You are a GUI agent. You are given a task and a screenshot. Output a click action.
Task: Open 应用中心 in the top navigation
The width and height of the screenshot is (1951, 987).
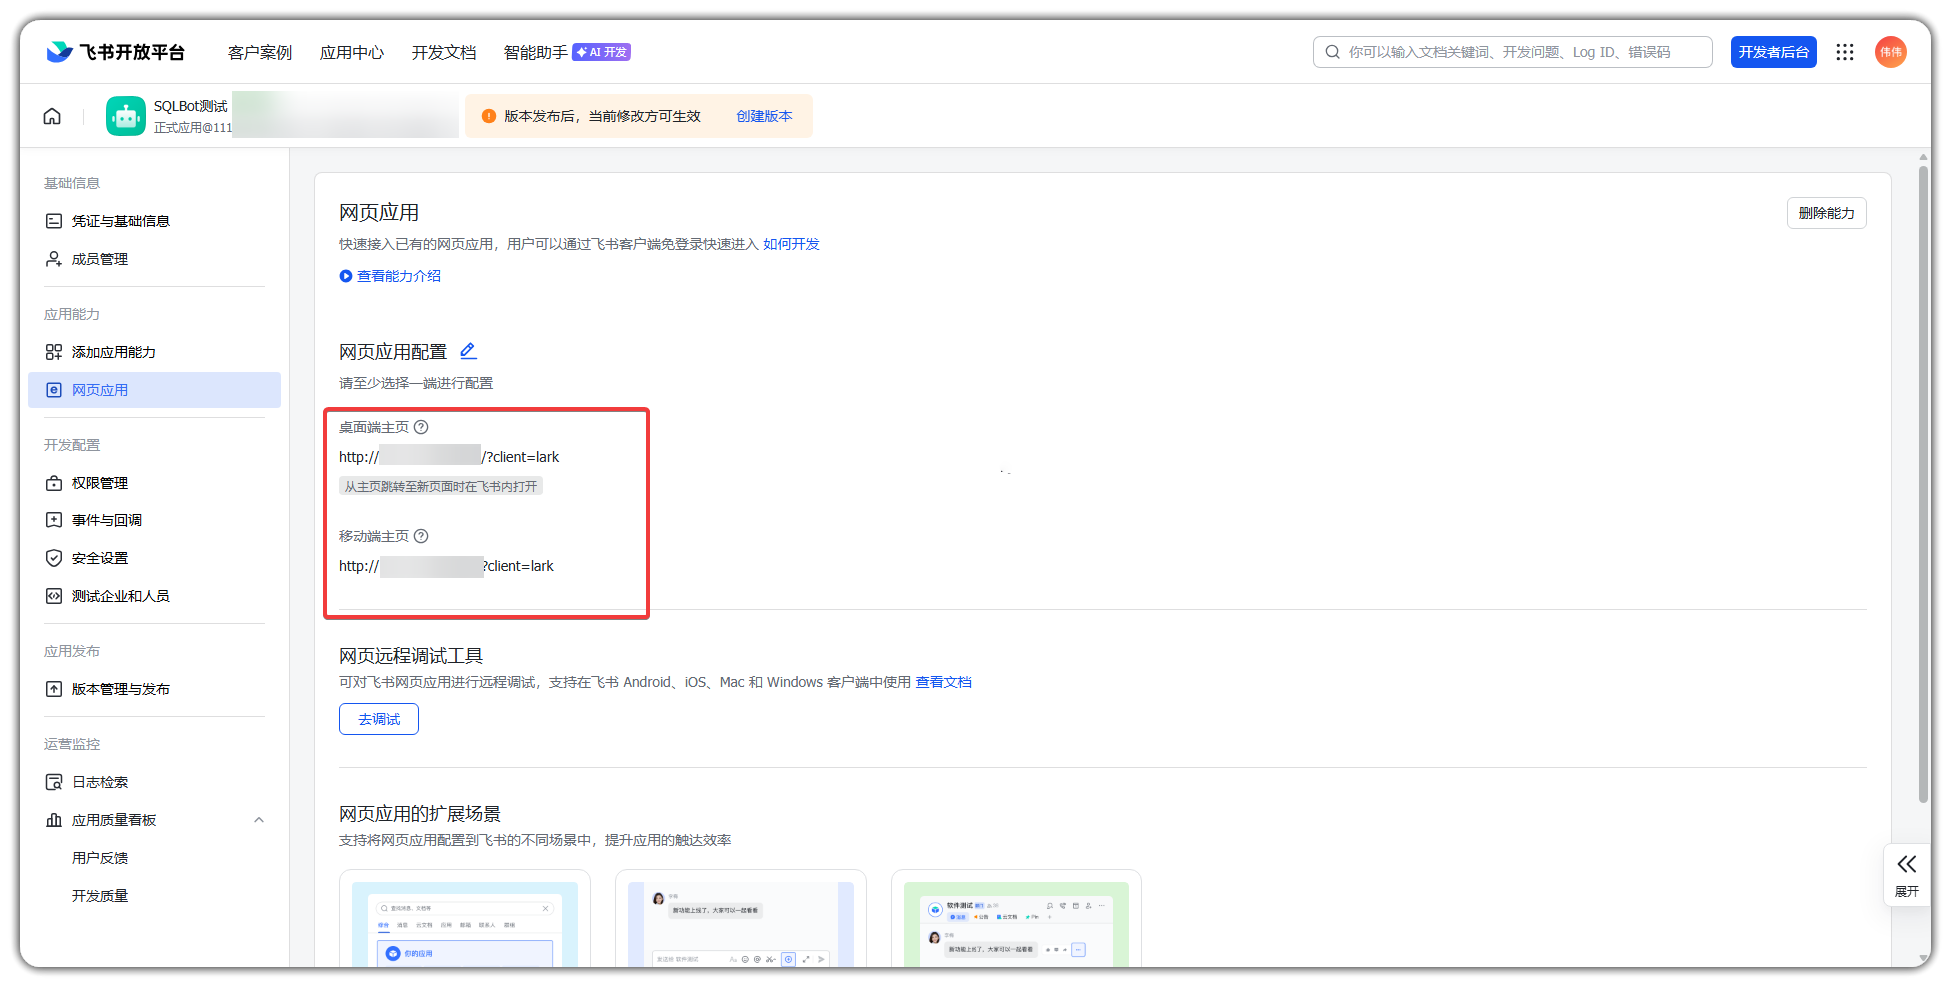coord(351,52)
